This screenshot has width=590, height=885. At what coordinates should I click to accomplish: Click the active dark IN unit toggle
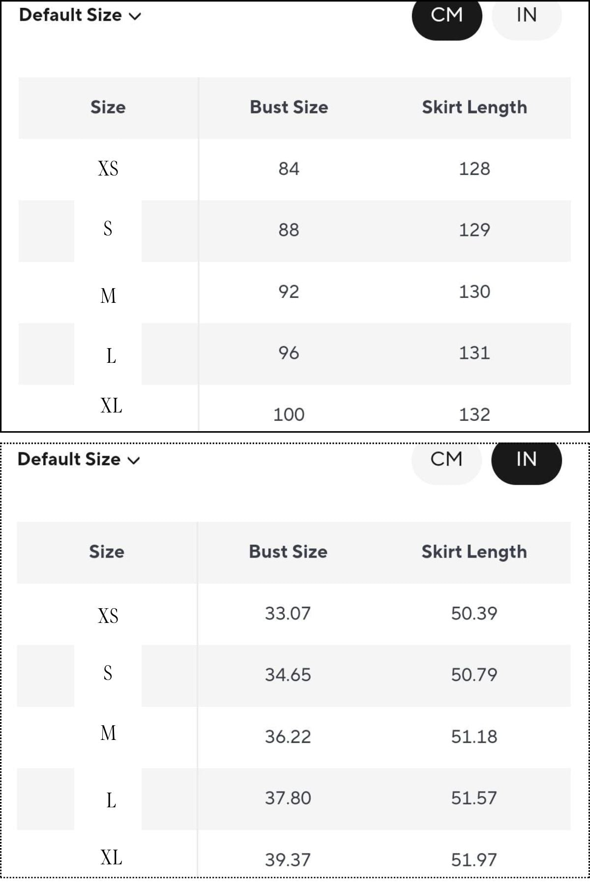[x=526, y=459]
